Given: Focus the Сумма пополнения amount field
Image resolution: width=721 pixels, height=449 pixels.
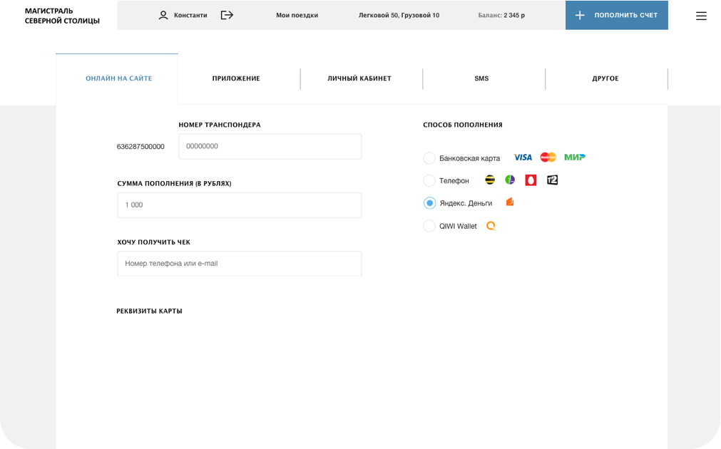Looking at the screenshot, I should 239,205.
